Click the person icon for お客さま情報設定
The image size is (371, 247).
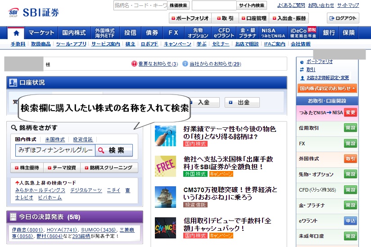[302, 78]
